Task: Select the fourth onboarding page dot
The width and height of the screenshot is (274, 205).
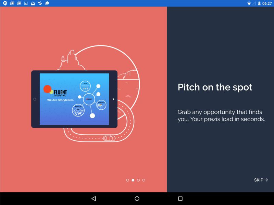Action: coord(144,180)
